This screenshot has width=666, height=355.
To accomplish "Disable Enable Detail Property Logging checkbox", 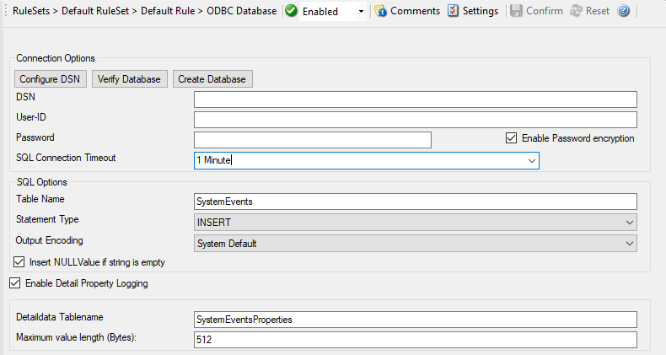I will pos(14,283).
